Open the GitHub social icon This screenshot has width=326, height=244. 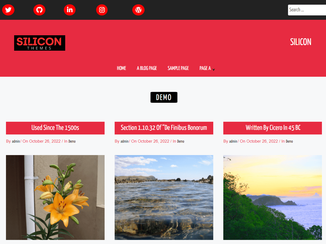tap(39, 10)
